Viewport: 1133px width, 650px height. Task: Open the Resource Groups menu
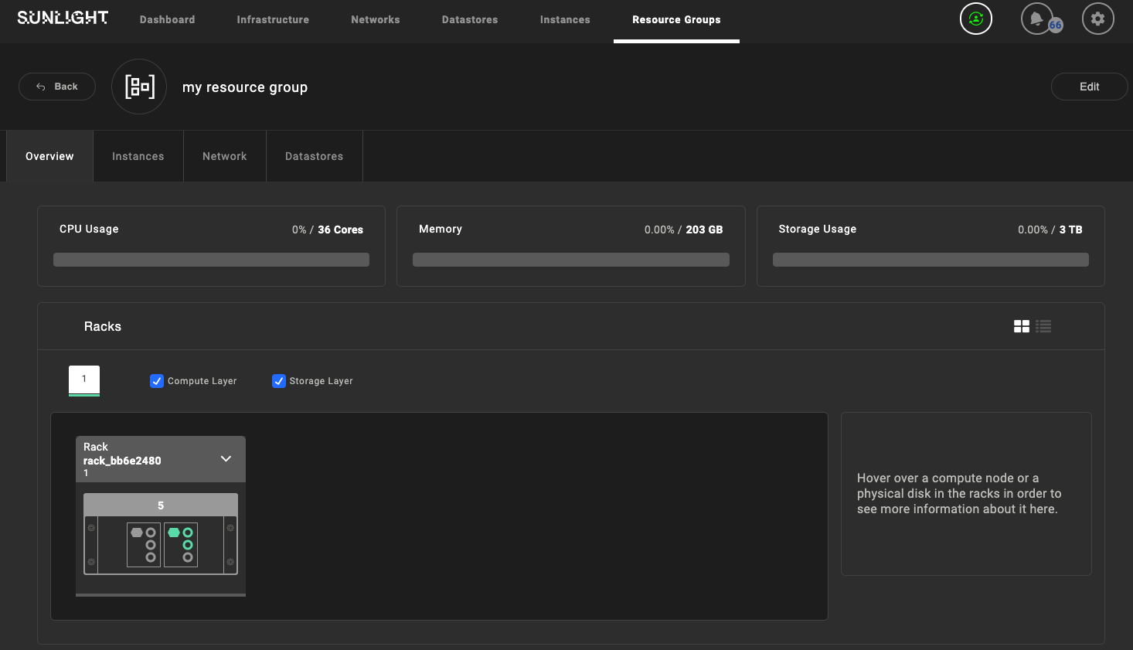676,19
